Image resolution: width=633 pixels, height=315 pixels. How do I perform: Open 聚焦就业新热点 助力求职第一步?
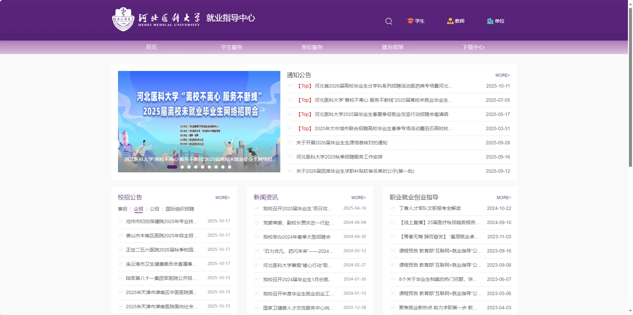coord(438,308)
